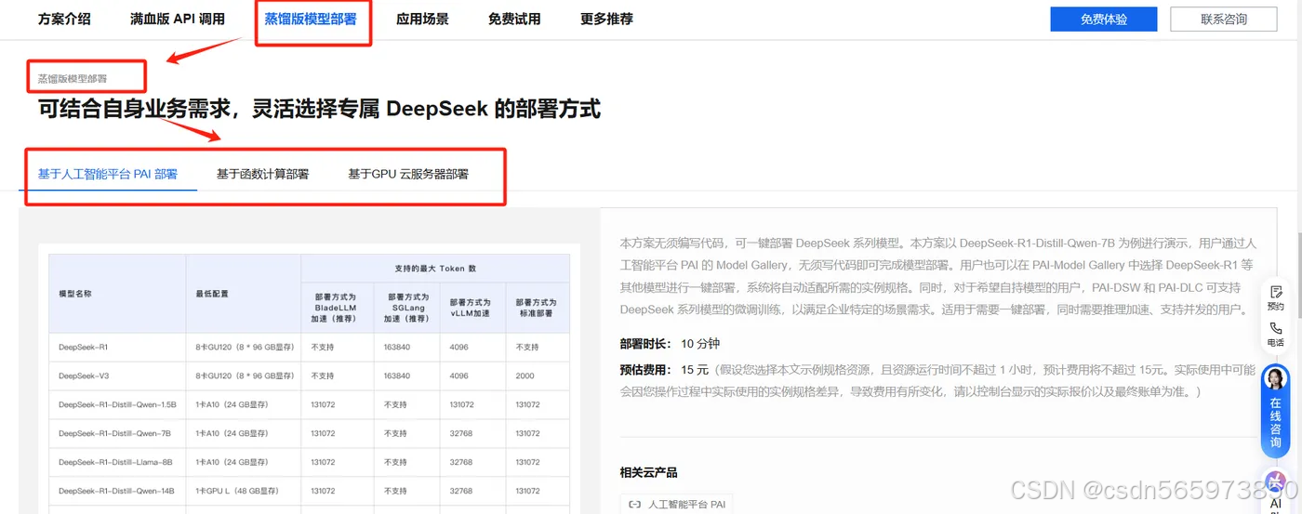Click the DeepSeek-R1-Distill-Qwen-14B cell
The image size is (1302, 514).
click(x=116, y=490)
